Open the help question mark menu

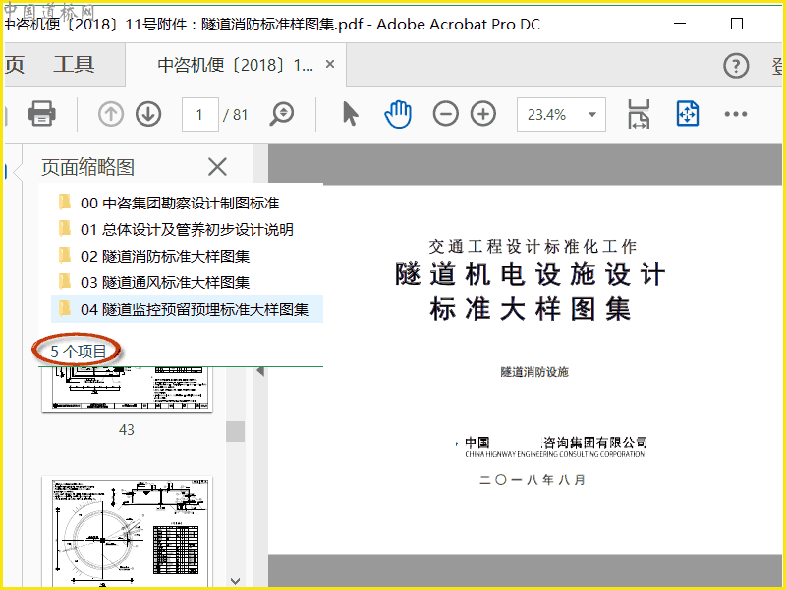(x=736, y=66)
